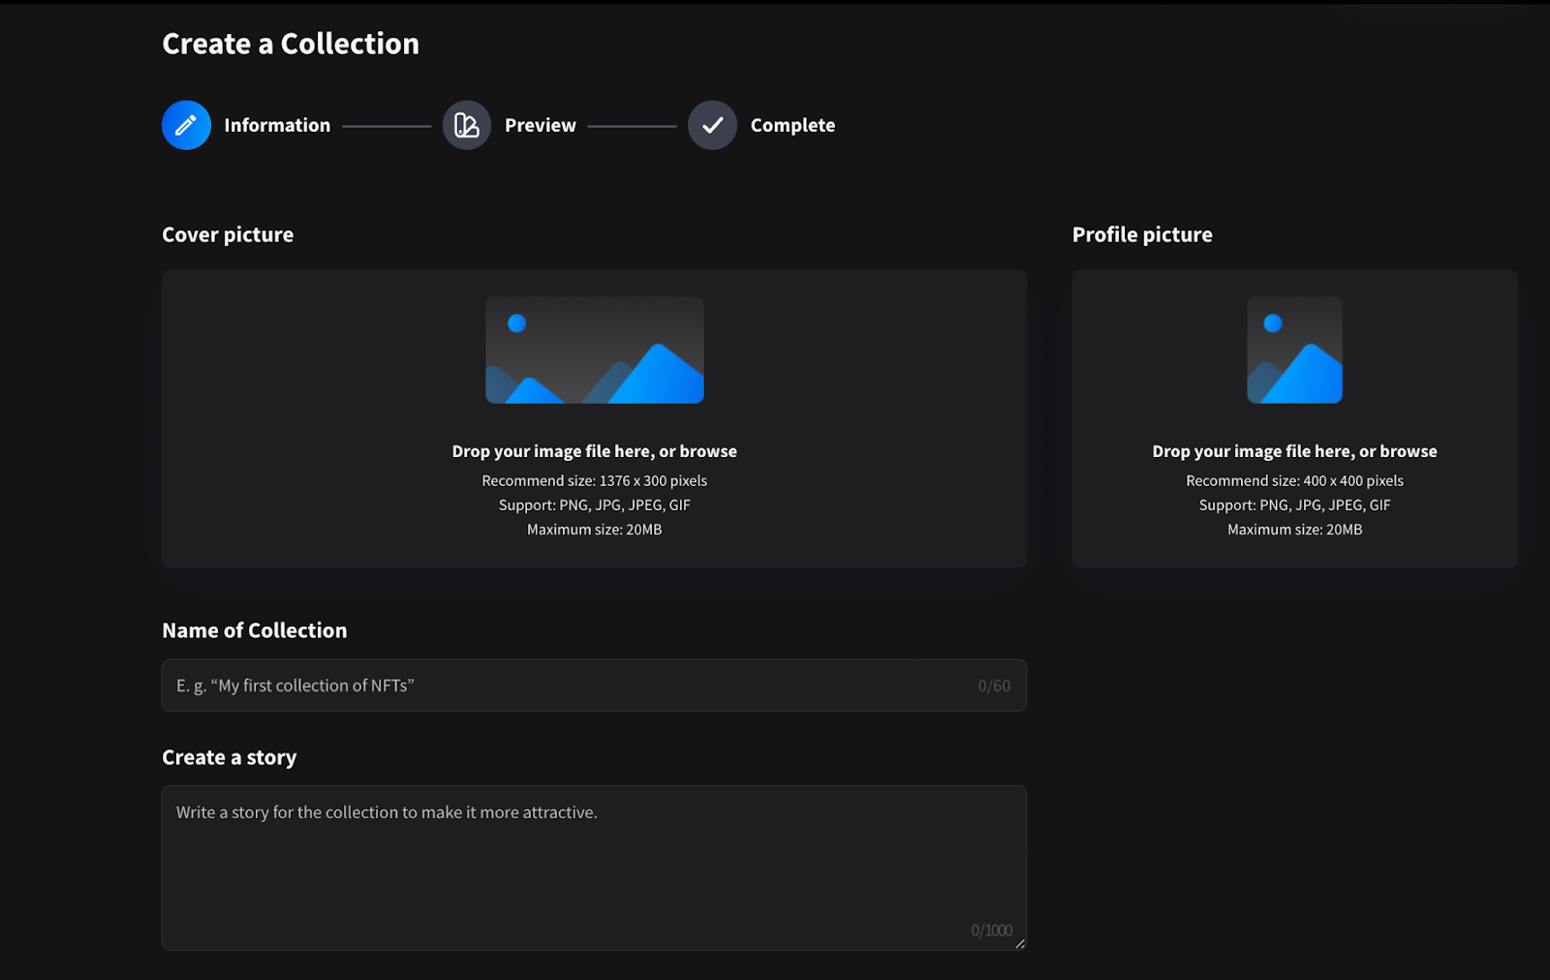Click the Profile picture image placeholder icon
Screen dimensions: 1550x980
pos(1294,350)
